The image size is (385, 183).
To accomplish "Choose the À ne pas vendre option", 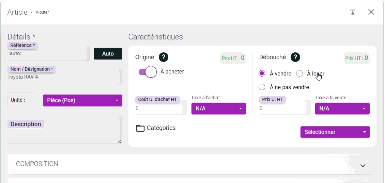I will [x=262, y=87].
